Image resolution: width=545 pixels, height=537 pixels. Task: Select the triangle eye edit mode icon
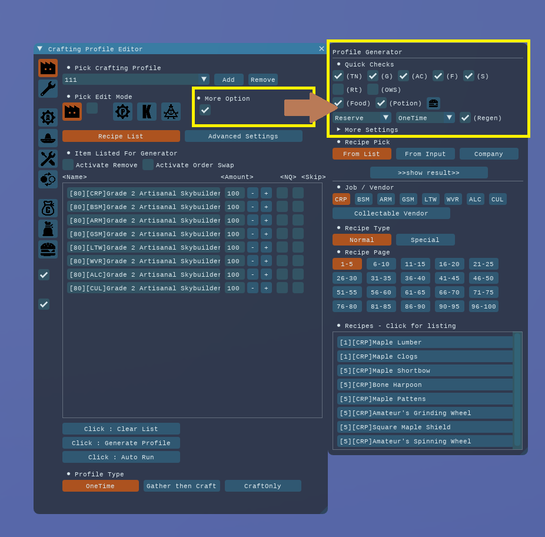coord(171,111)
